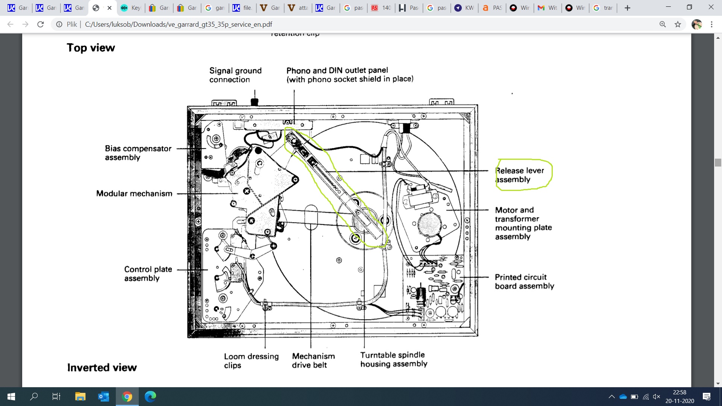Bookmark this page with star icon
Screen dimensions: 722x406
(x=678, y=24)
